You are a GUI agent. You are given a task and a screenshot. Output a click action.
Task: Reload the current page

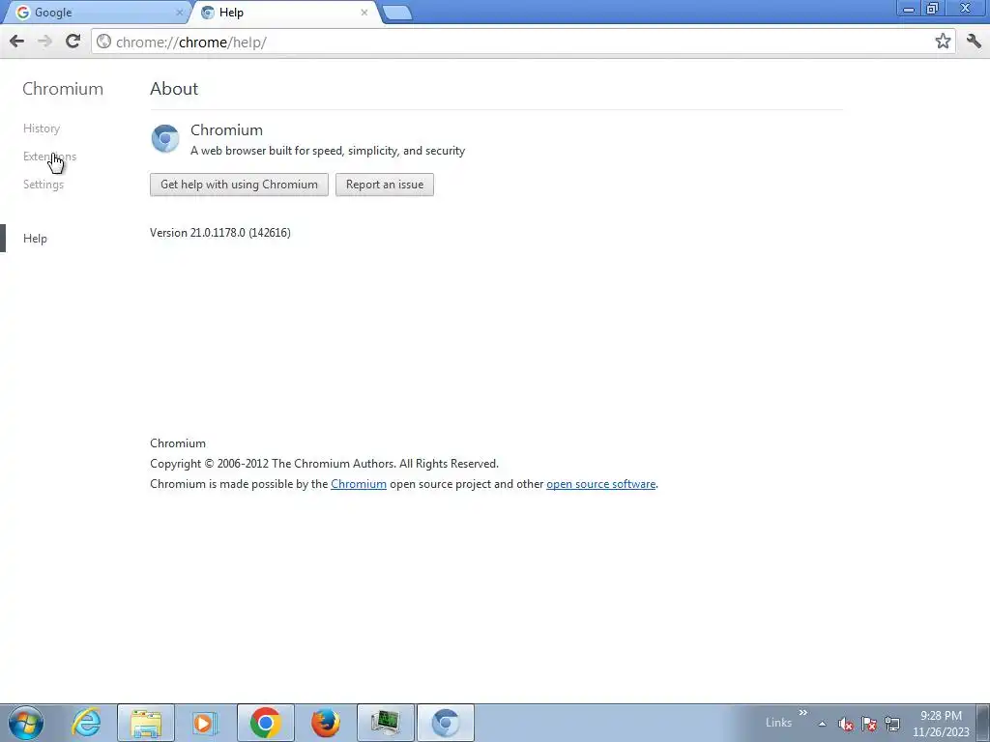73,41
